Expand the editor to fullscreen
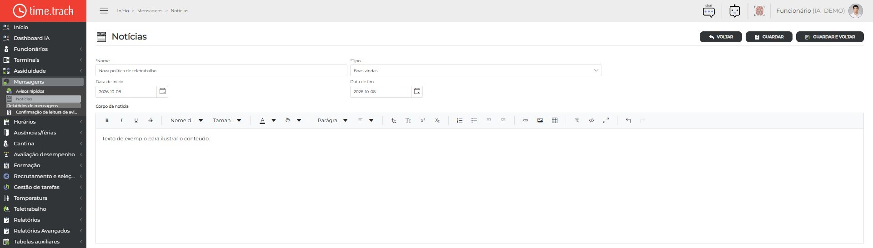The image size is (873, 248). coord(606,120)
